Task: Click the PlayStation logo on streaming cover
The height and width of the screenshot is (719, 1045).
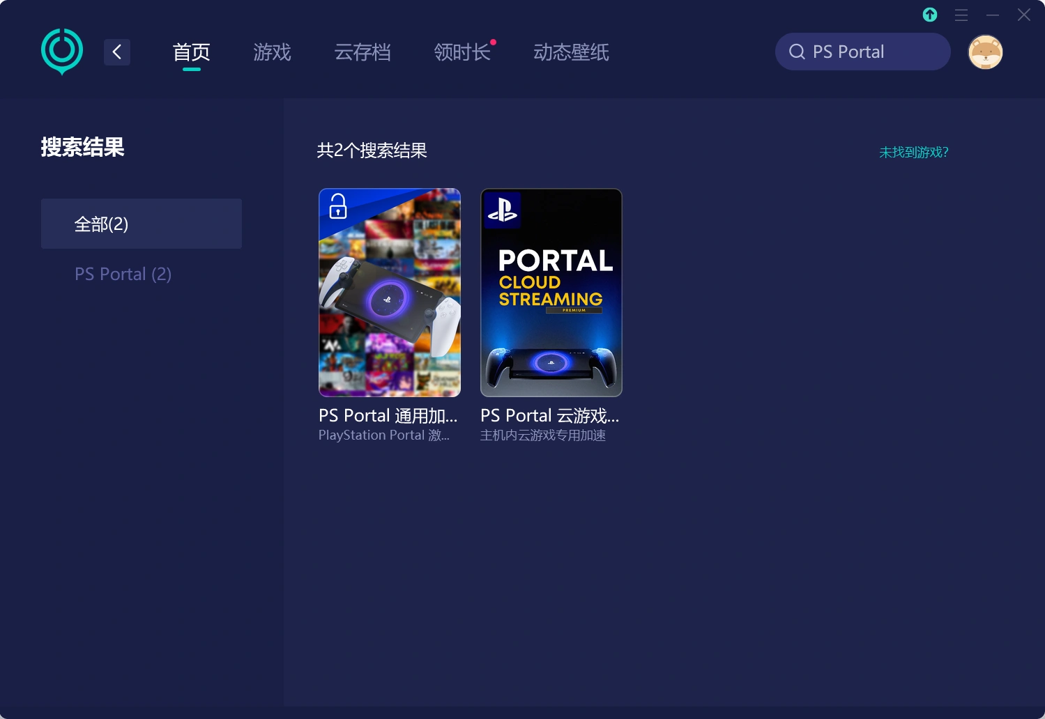Action: click(x=502, y=210)
